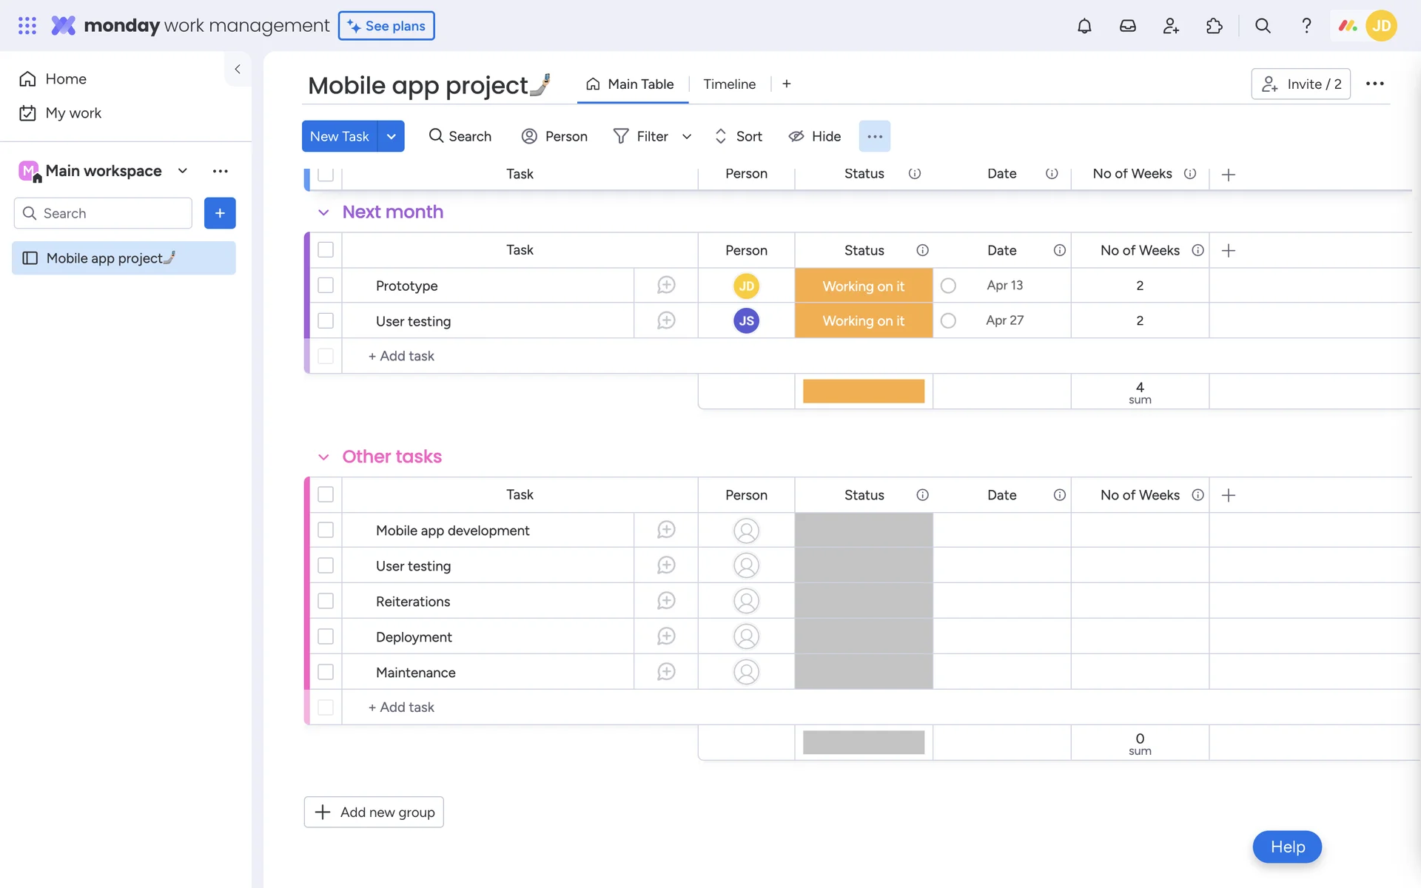Viewport: 1421px width, 888px height.
Task: Open conversation bubble for Prototype task
Action: pyautogui.click(x=666, y=286)
